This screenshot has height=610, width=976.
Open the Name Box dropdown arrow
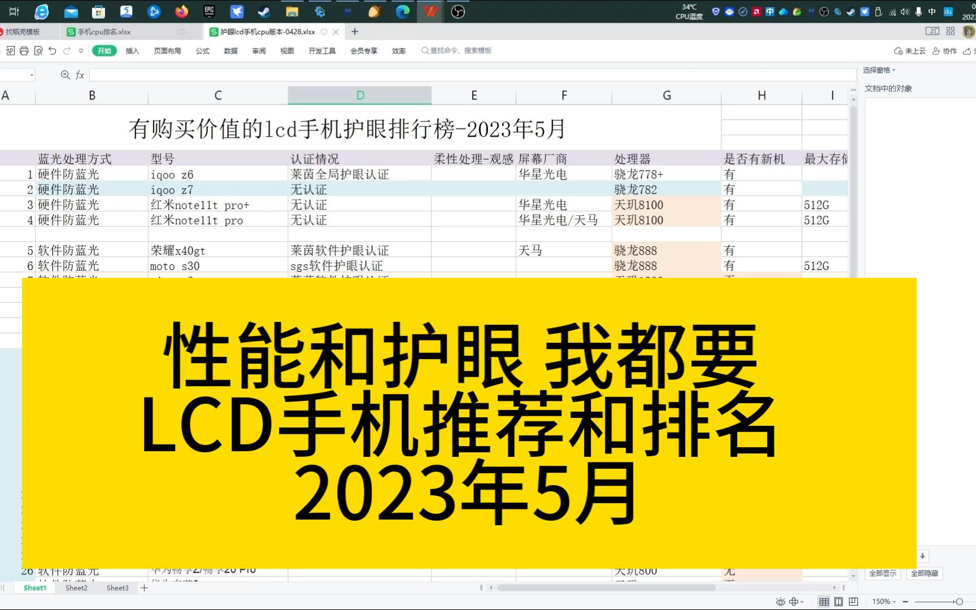point(32,75)
